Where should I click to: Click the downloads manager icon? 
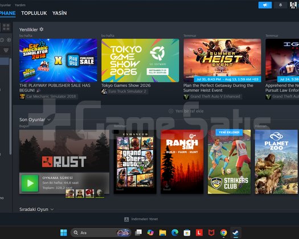(126, 220)
